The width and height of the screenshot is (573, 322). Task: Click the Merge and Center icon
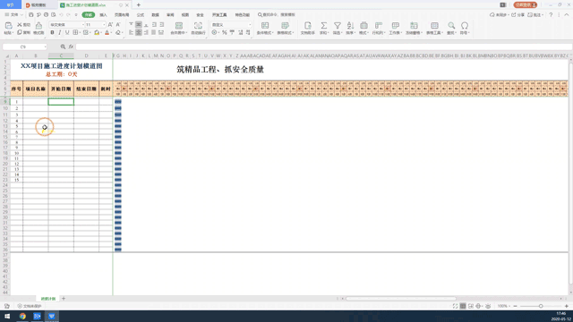coord(179,26)
